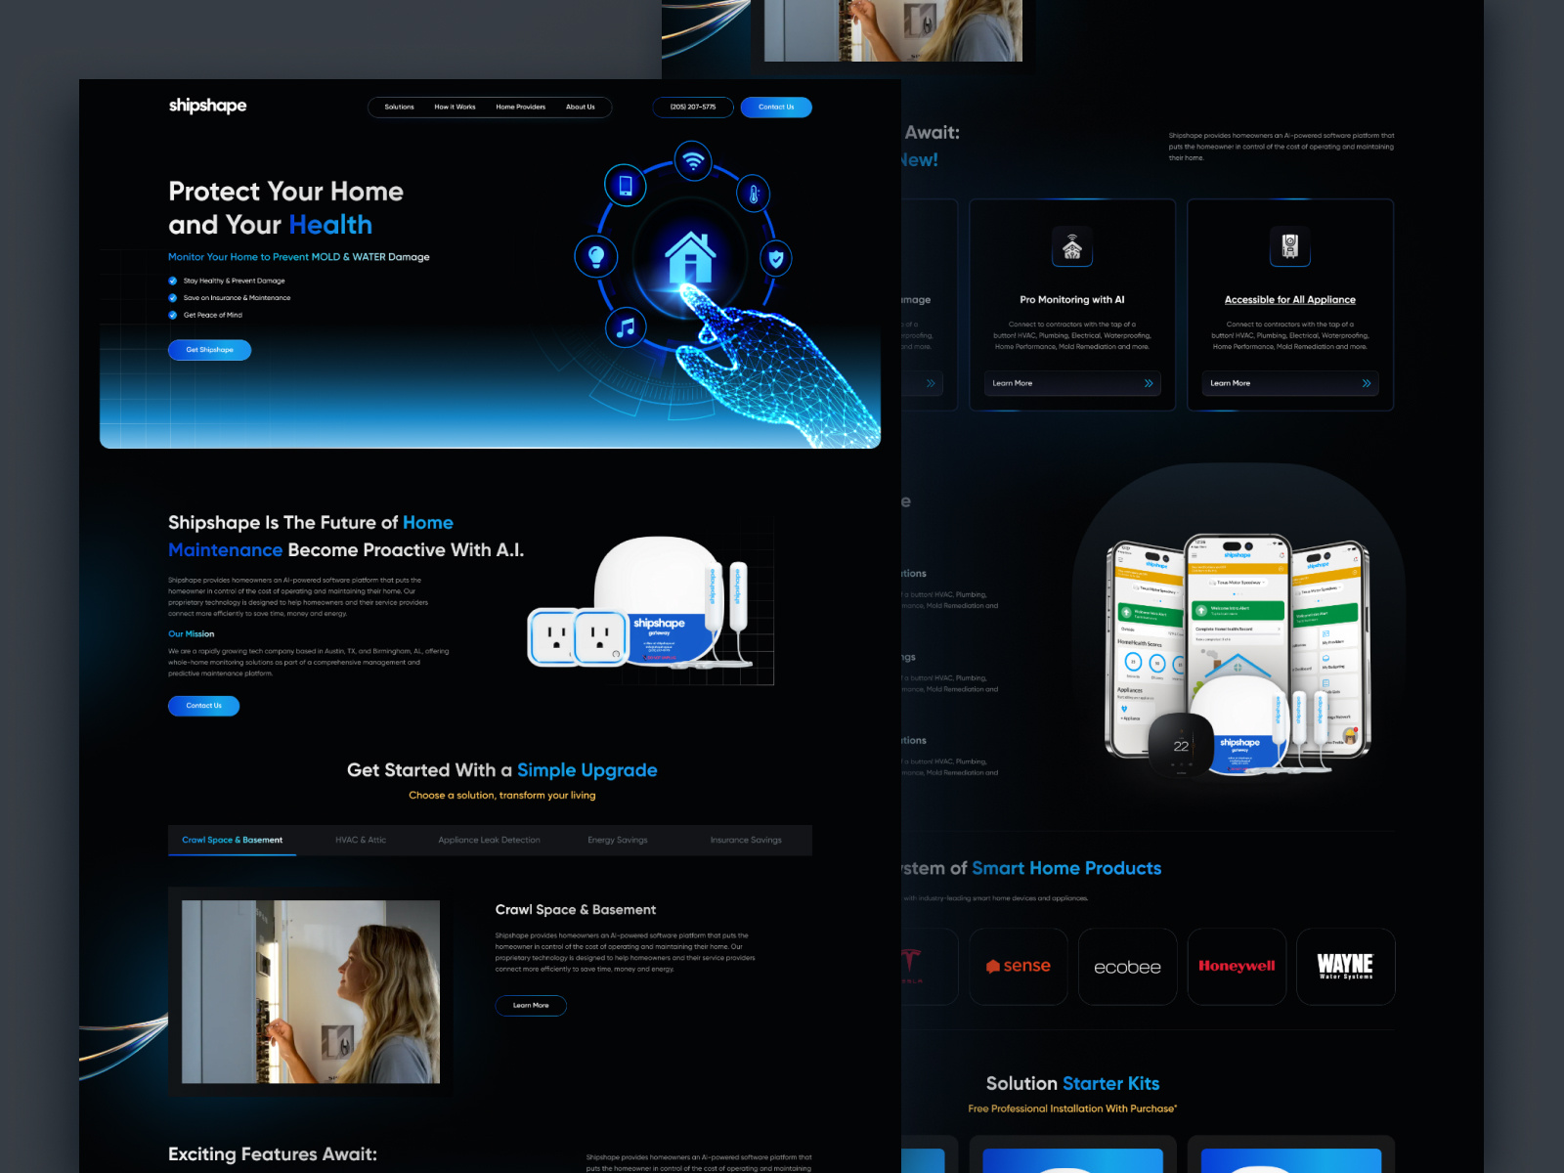The height and width of the screenshot is (1173, 1564).
Task: Click the double-chevron on Pro Monitoring card
Action: point(1151,383)
